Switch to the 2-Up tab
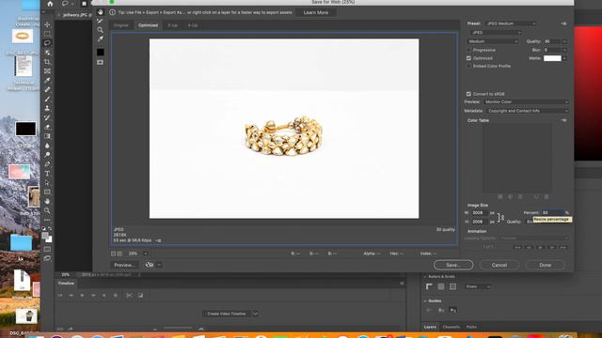Screen dimensions: 602x338 point(173,25)
